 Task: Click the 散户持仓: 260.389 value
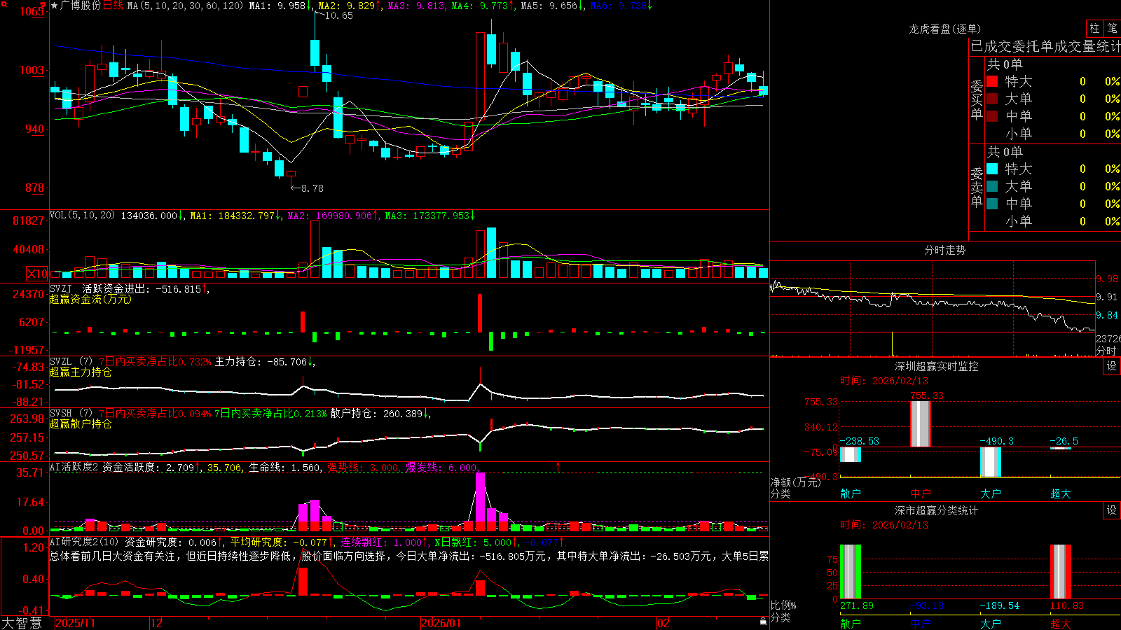[377, 414]
